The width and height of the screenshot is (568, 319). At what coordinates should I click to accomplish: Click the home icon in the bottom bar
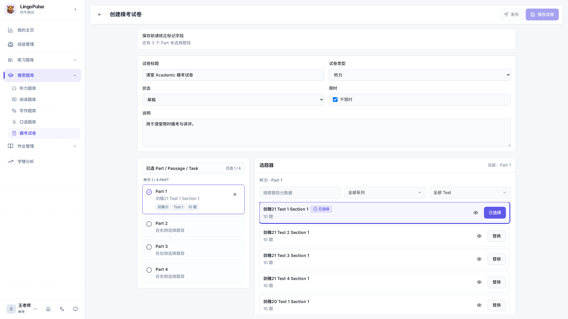tap(48, 309)
